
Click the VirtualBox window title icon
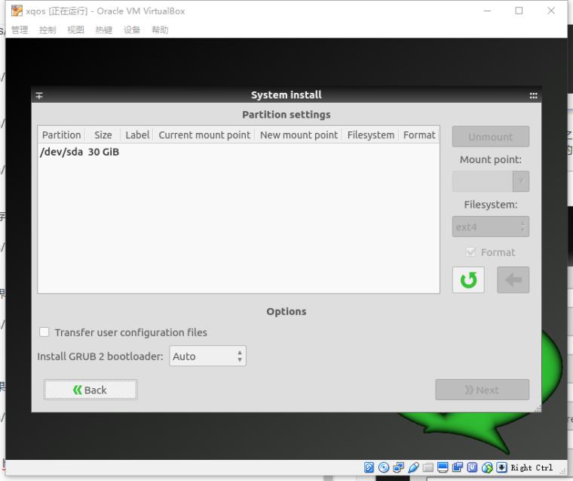(x=17, y=11)
